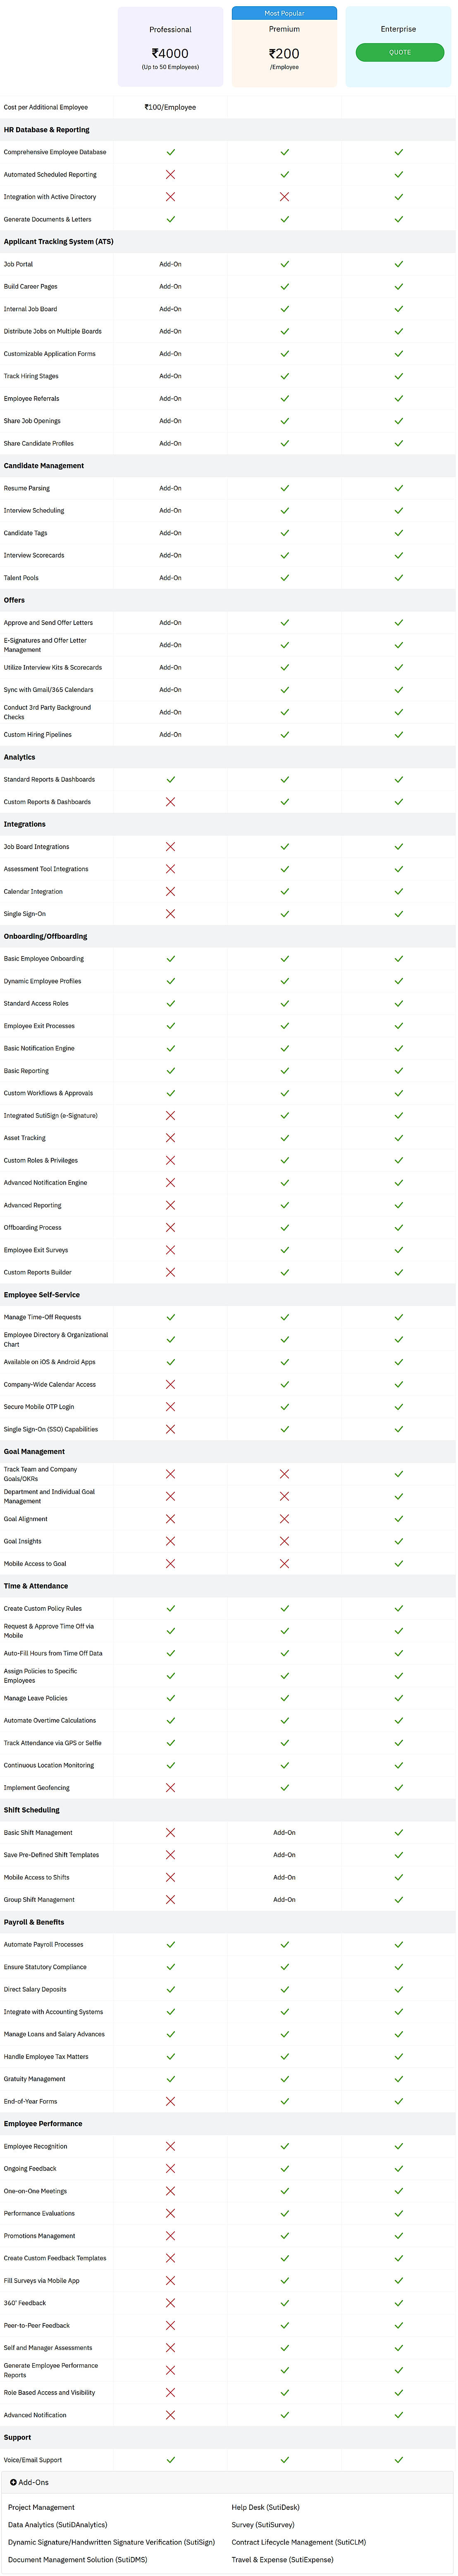Click Professional's Add-On label for Job Portal
The height and width of the screenshot is (2576, 458).
tap(170, 264)
